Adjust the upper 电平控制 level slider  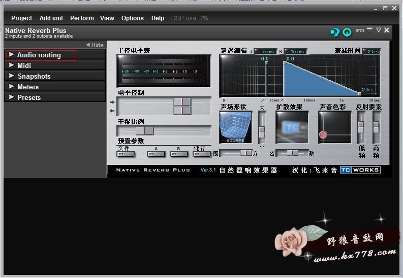pyautogui.click(x=182, y=102)
